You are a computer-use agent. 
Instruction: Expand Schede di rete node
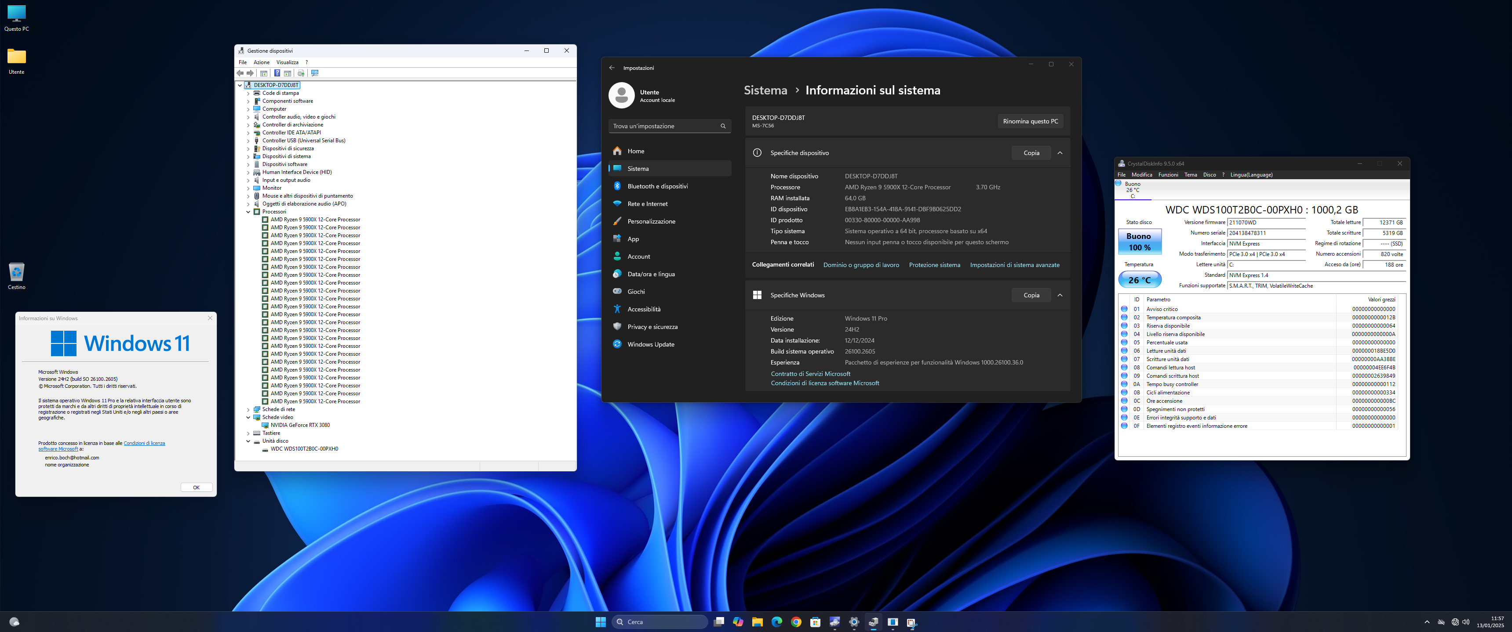pos(248,410)
